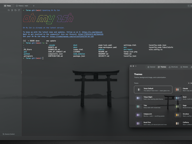Click 'SECURITY.md' in the terminal listing
The width and height of the screenshot is (192, 144).
point(104,56)
